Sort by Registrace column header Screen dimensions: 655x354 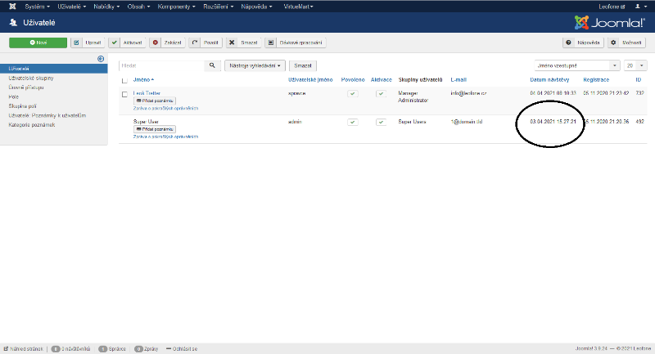click(596, 79)
